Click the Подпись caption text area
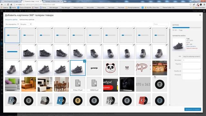Viewport: 206px width, 116px height. pyautogui.click(x=192, y=66)
